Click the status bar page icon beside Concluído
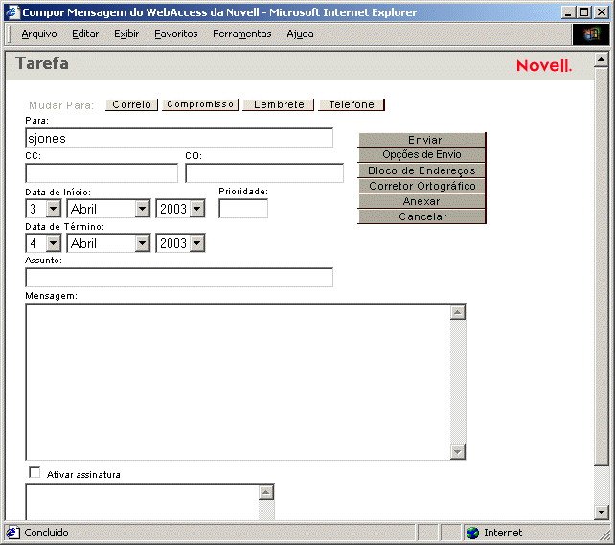 point(12,533)
